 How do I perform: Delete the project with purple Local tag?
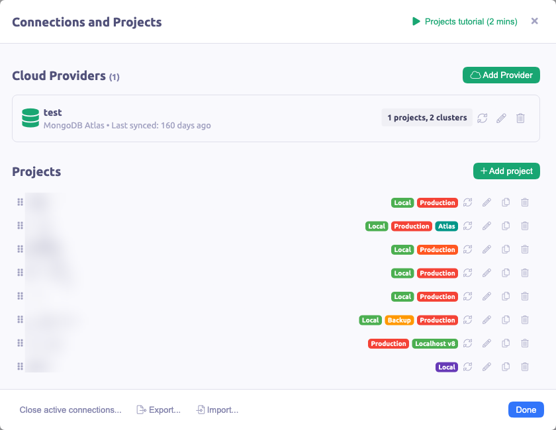tap(525, 367)
